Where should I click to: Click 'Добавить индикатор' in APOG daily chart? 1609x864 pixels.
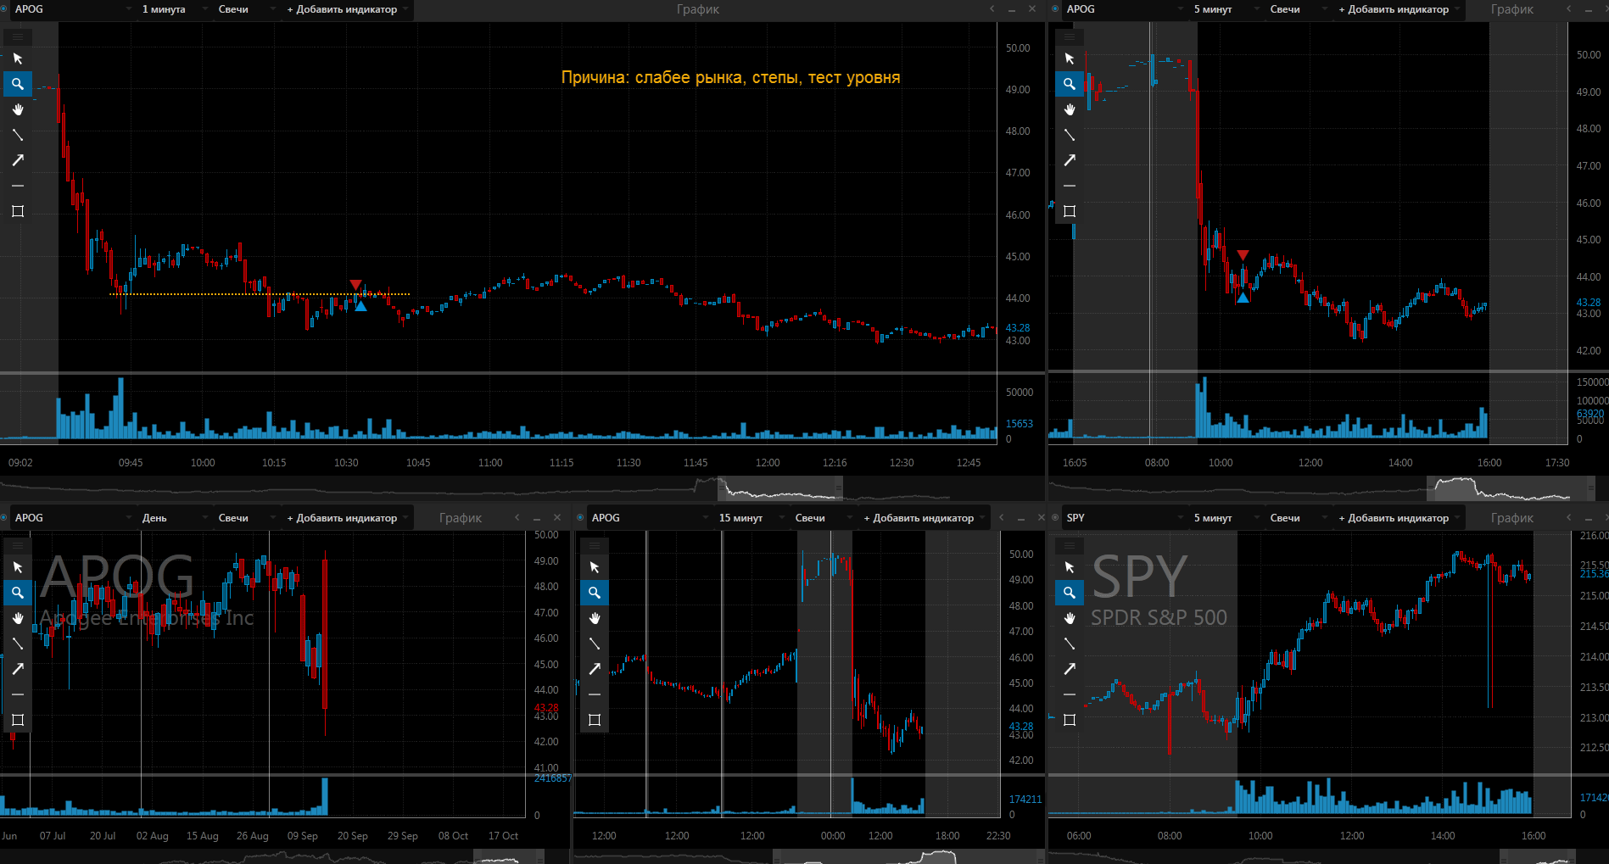coord(347,518)
